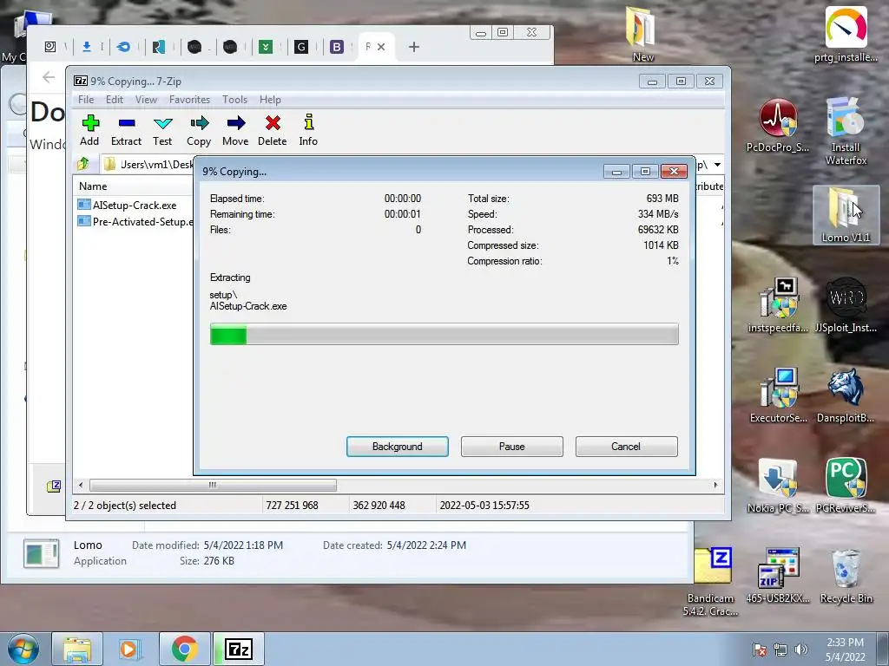This screenshot has width=889, height=666.
Task: Click the volume speaker tray icon
Action: click(800, 650)
